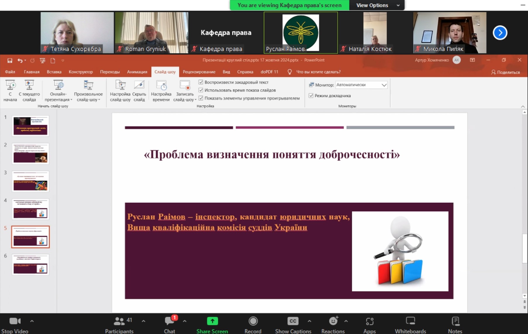The image size is (528, 334).
Task: Click the Поделиться button
Action: point(505,72)
